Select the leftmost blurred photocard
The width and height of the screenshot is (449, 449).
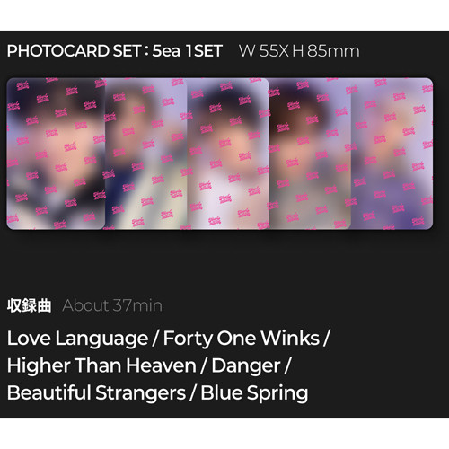[56, 154]
